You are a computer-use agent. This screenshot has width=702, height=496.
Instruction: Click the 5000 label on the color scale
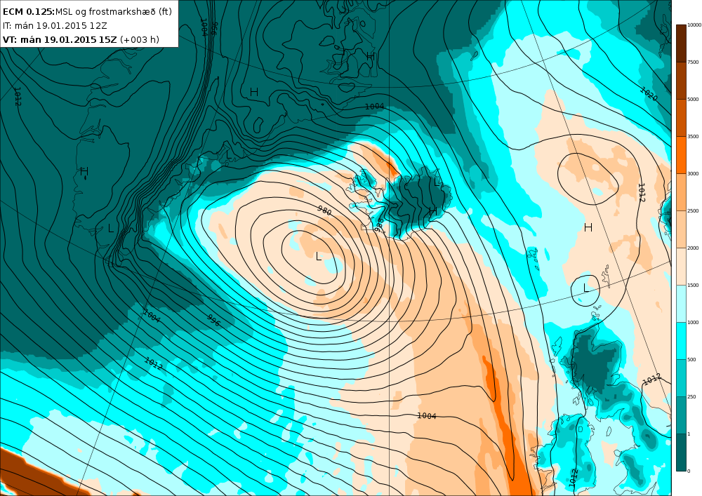pos(693,100)
